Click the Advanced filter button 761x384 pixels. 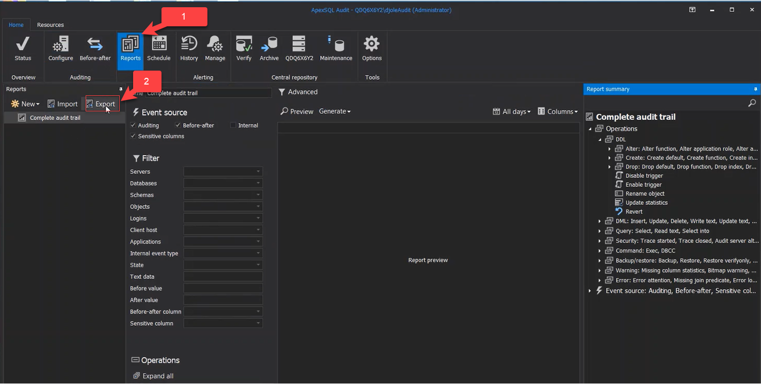[x=298, y=92]
